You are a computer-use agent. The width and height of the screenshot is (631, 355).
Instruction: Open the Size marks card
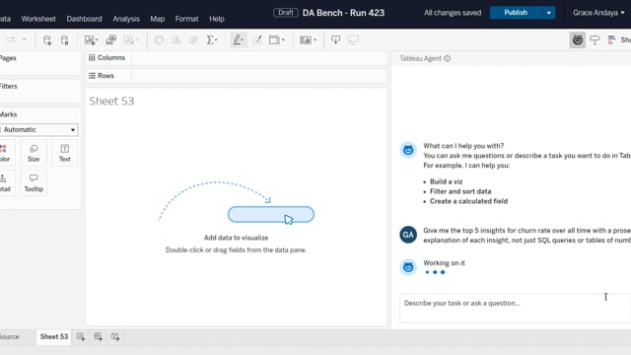coord(34,153)
